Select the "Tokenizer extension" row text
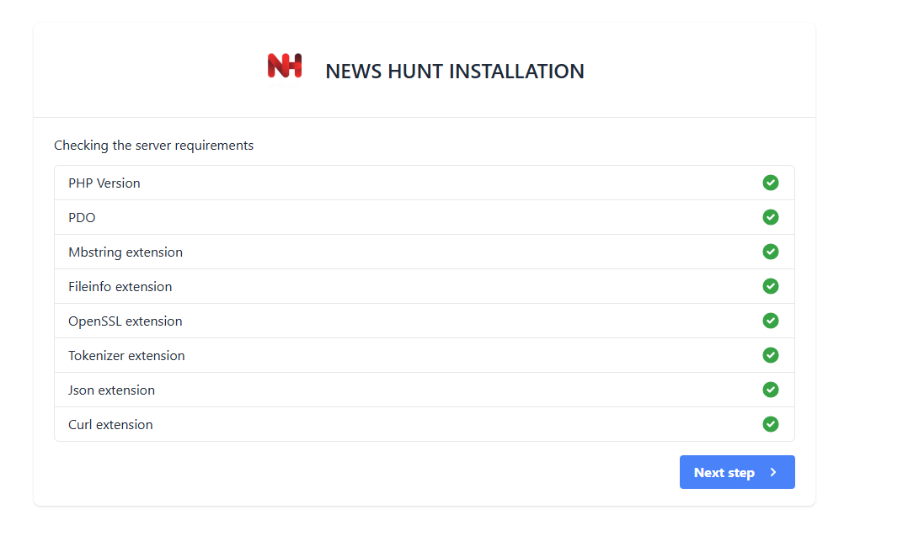 coord(126,355)
